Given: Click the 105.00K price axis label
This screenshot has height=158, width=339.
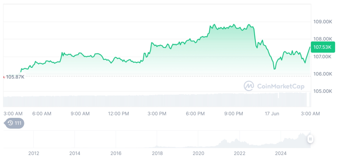Looking at the screenshot, I should pyautogui.click(x=322, y=91).
